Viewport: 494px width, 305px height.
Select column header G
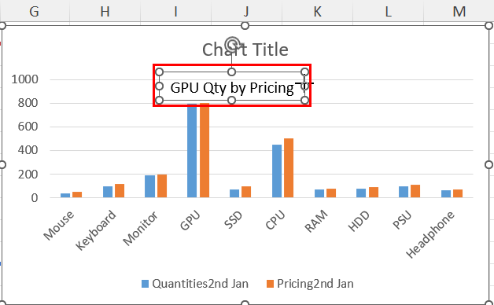(34, 11)
